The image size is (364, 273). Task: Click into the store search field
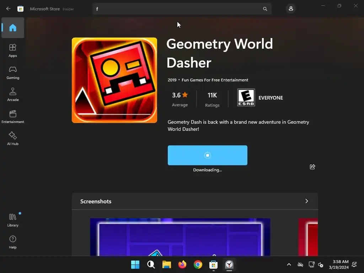click(x=182, y=9)
